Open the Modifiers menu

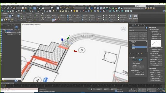coord(31,6)
